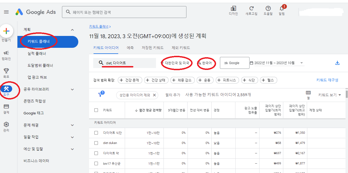Switch to 제외 키워드 tab
This screenshot has width=348, height=173.
point(181,48)
